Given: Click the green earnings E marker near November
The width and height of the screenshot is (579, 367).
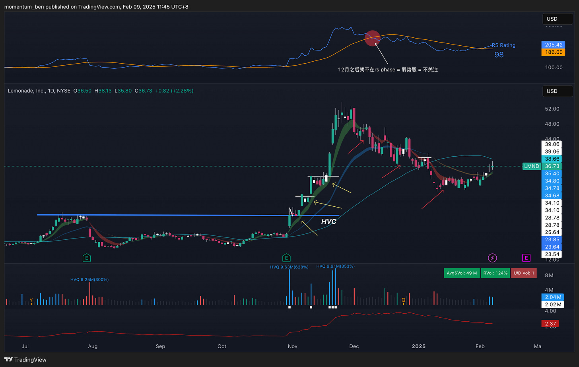Looking at the screenshot, I should (x=286, y=258).
